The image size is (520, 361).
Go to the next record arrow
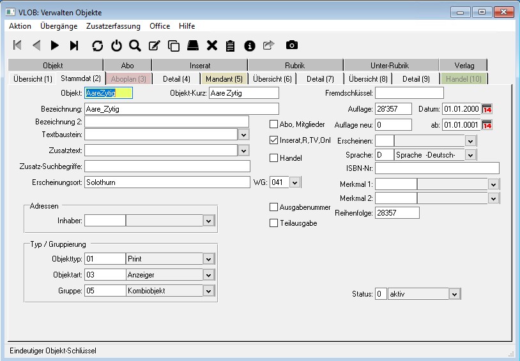(x=55, y=45)
